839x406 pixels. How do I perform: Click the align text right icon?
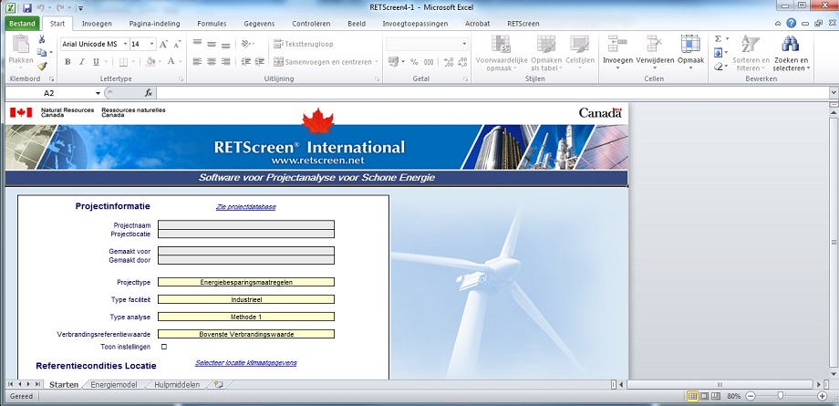226,62
